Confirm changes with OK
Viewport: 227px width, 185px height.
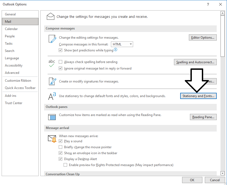(192, 180)
